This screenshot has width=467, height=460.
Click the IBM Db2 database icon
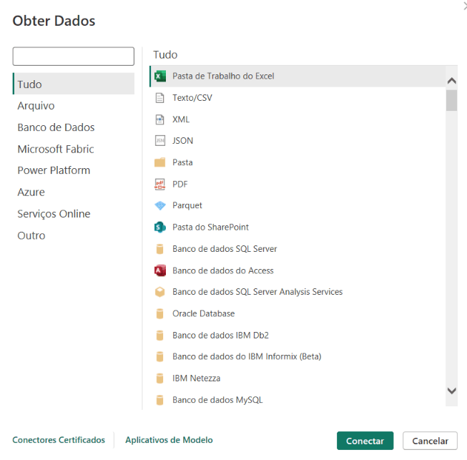point(160,336)
